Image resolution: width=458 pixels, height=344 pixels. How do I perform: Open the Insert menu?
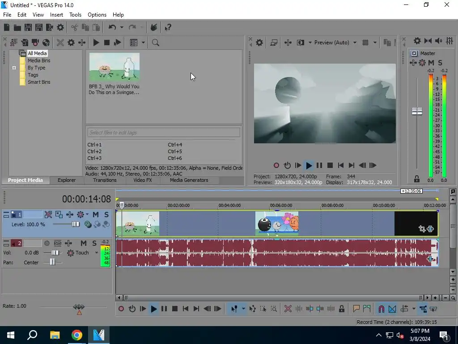tap(56, 15)
